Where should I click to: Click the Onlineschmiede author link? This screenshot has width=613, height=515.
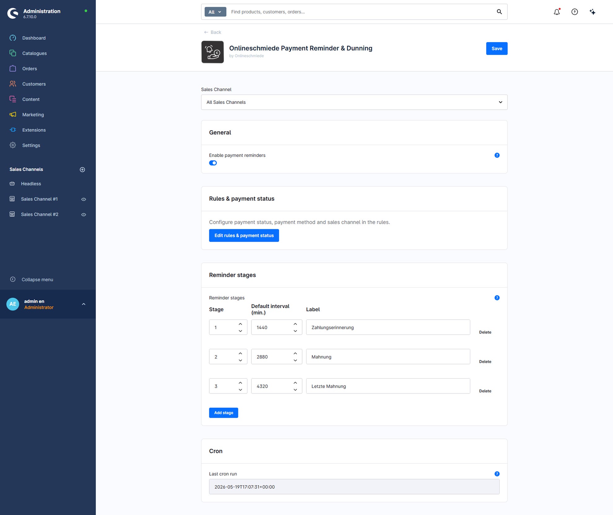tap(249, 56)
